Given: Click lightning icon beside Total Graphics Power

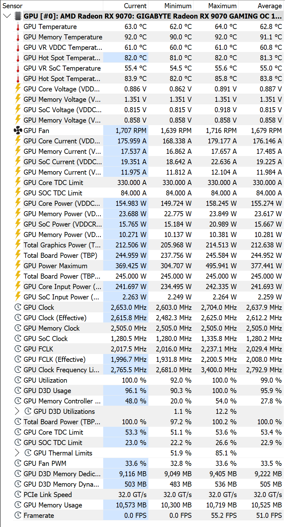Looking at the screenshot, I should click(x=18, y=245).
